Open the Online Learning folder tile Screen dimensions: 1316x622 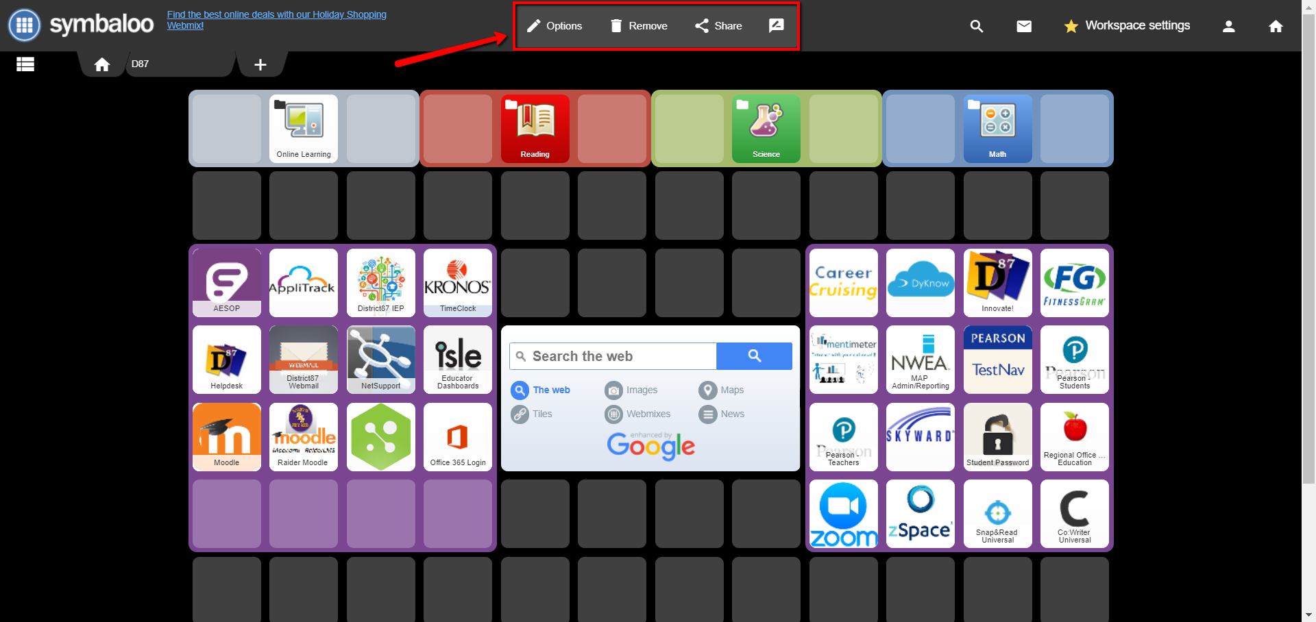click(x=304, y=128)
